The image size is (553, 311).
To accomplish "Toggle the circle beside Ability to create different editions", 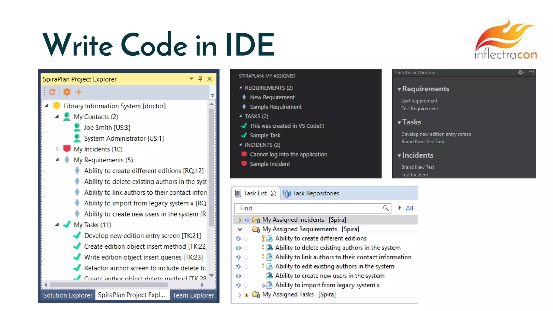I will pos(246,239).
